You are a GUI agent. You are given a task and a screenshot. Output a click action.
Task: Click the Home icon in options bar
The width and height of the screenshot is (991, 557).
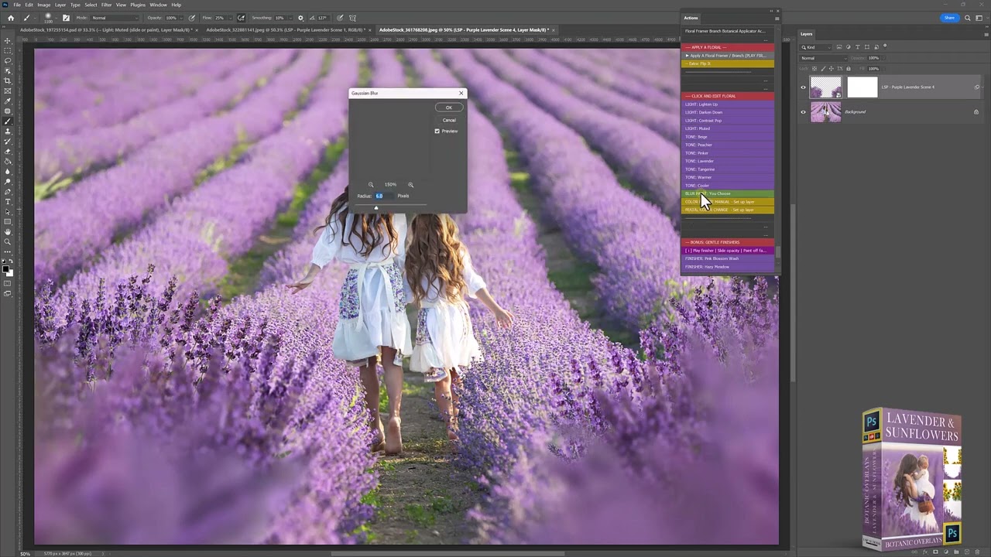click(x=10, y=18)
